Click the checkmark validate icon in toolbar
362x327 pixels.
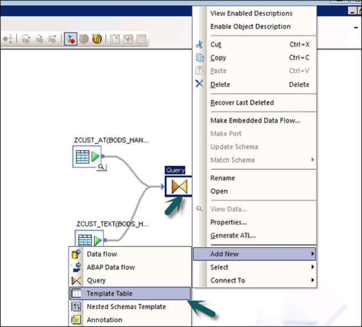coord(128,39)
